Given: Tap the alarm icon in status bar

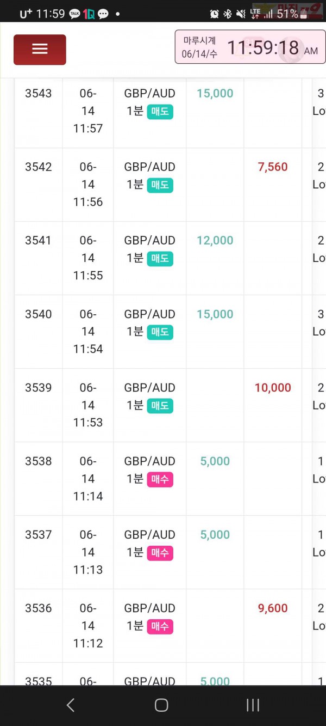Looking at the screenshot, I should click(x=214, y=14).
